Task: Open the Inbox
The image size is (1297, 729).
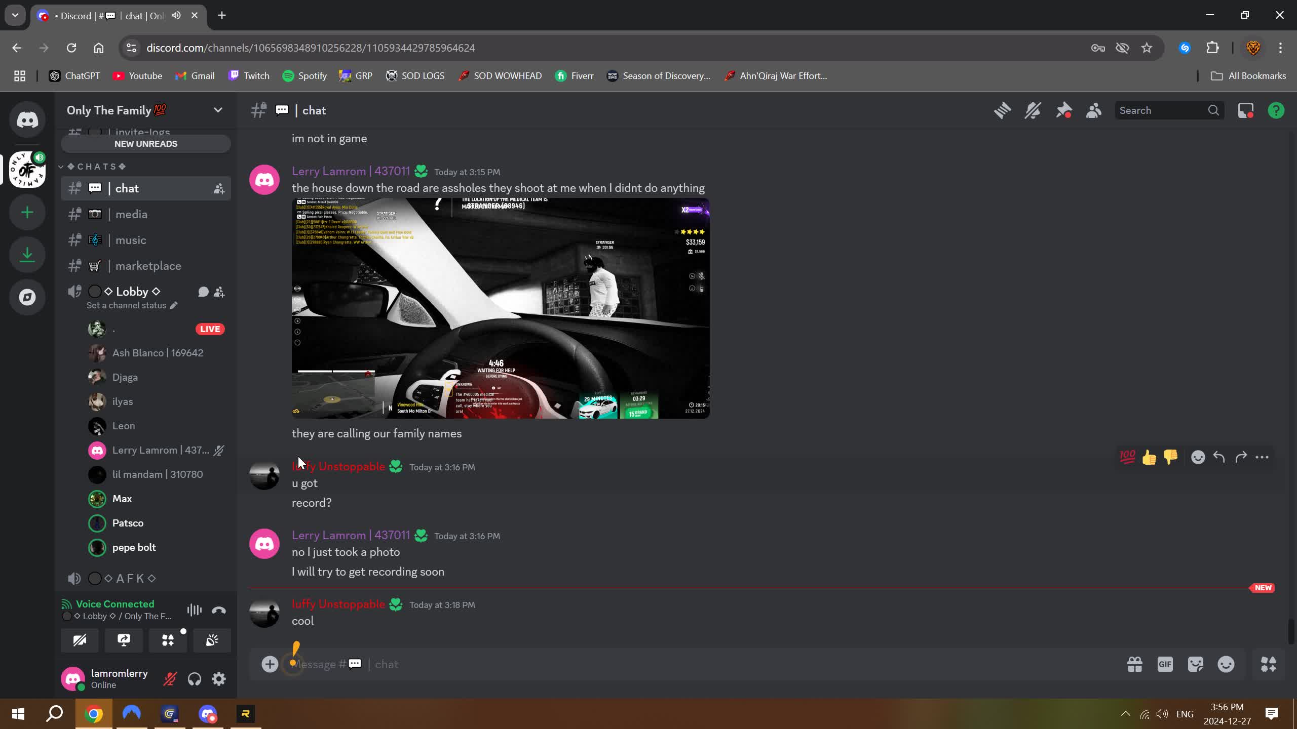Action: pyautogui.click(x=1245, y=110)
